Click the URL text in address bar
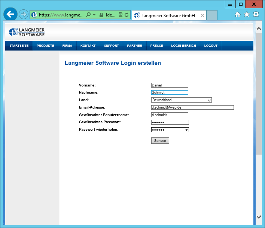The height and width of the screenshot is (228, 265). point(61,15)
